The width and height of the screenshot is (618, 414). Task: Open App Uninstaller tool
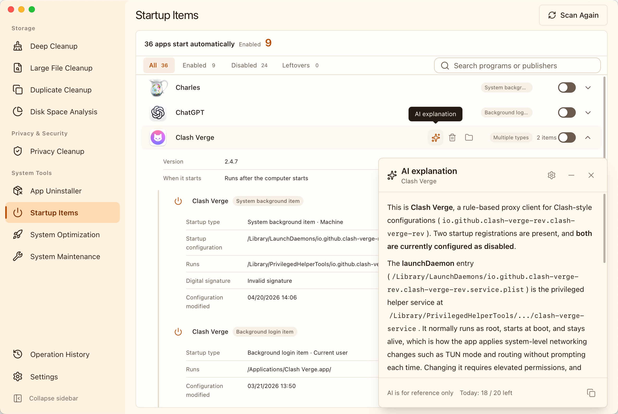click(x=62, y=191)
